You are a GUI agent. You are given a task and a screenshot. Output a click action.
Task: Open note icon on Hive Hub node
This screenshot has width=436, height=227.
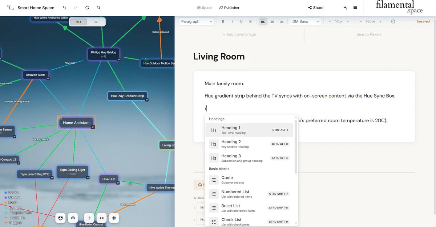coord(118,182)
